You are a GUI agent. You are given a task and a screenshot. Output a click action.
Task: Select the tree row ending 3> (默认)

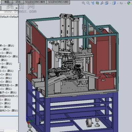tap(5, 107)
